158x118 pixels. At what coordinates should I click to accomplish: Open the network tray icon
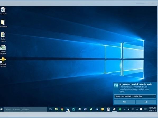[x=133, y=109]
